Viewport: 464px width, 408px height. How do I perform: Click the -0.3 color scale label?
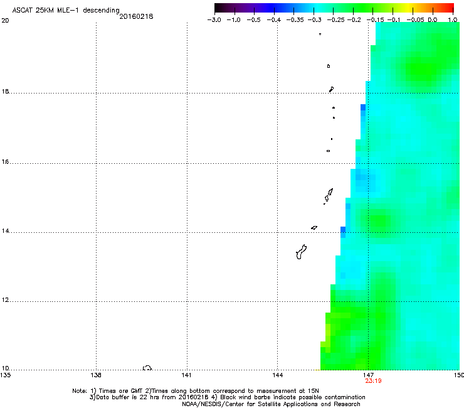(315, 20)
